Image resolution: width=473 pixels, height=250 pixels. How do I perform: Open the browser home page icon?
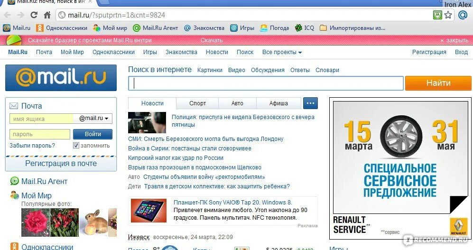coord(47,15)
